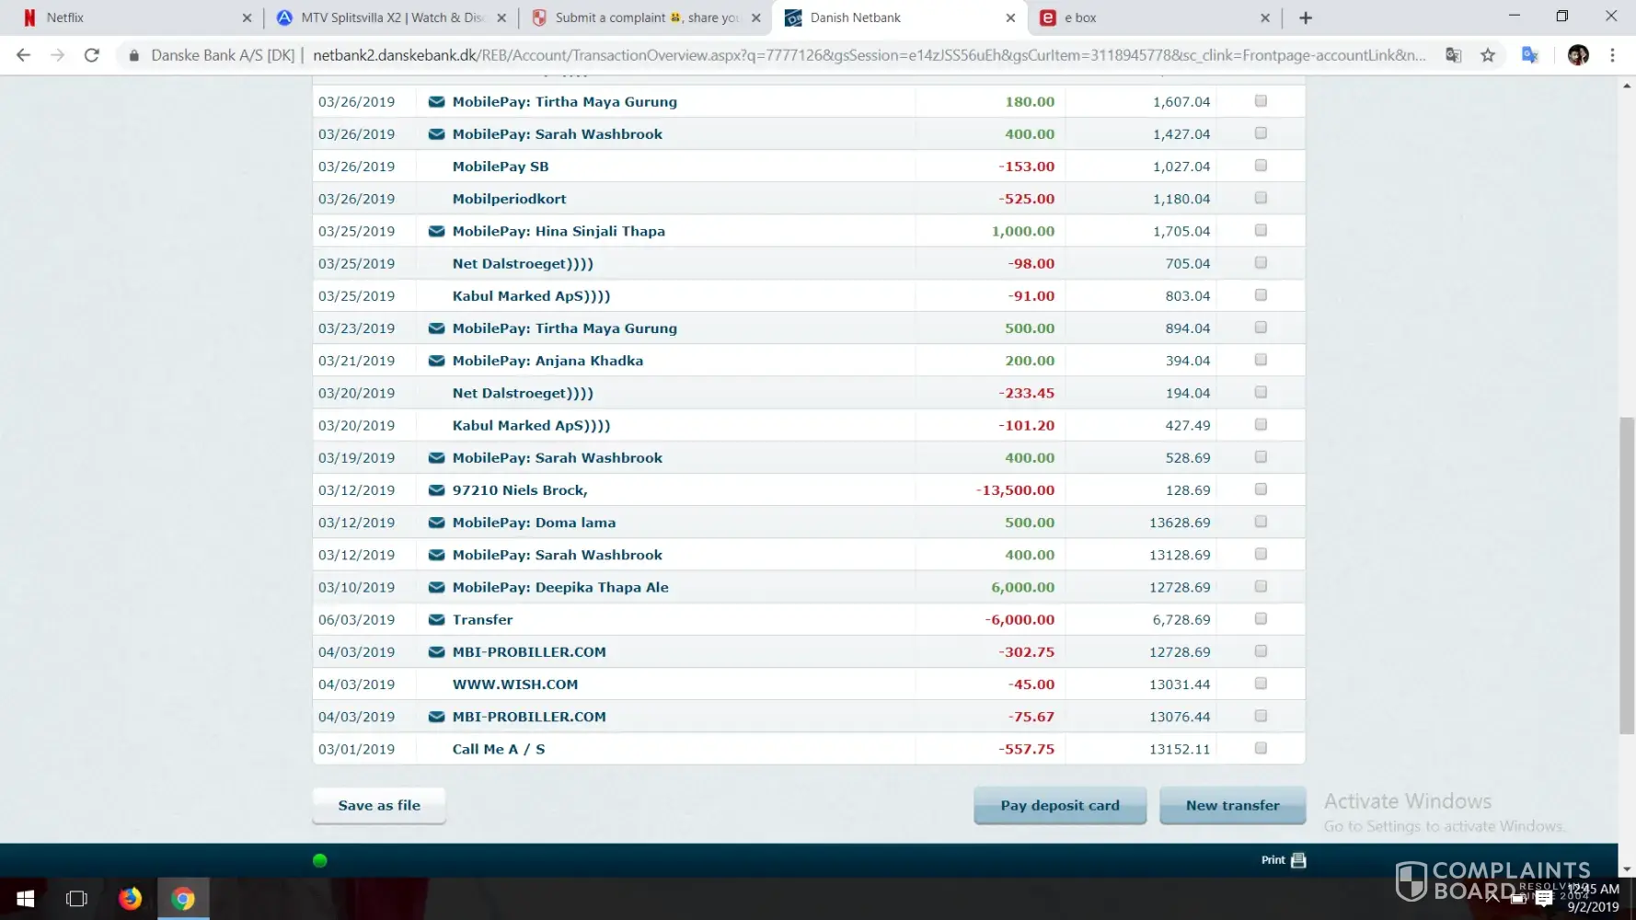Open Firefox from the taskbar
The height and width of the screenshot is (920, 1636).
[x=131, y=898]
